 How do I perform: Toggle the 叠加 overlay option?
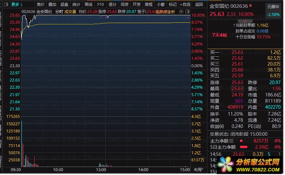(52, 4)
